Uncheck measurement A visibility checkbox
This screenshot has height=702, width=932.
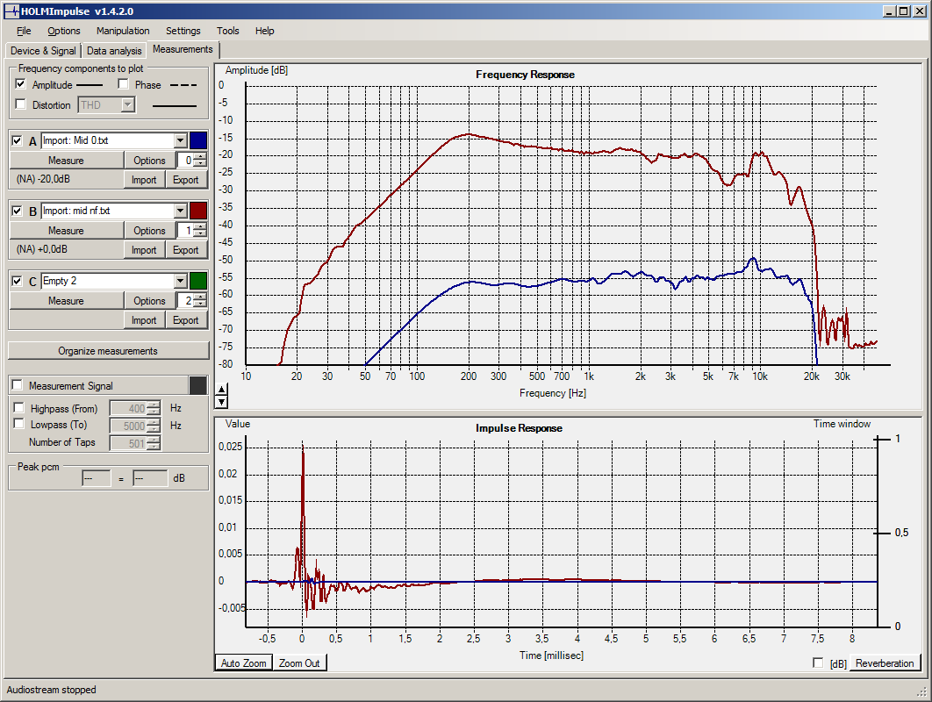click(18, 141)
